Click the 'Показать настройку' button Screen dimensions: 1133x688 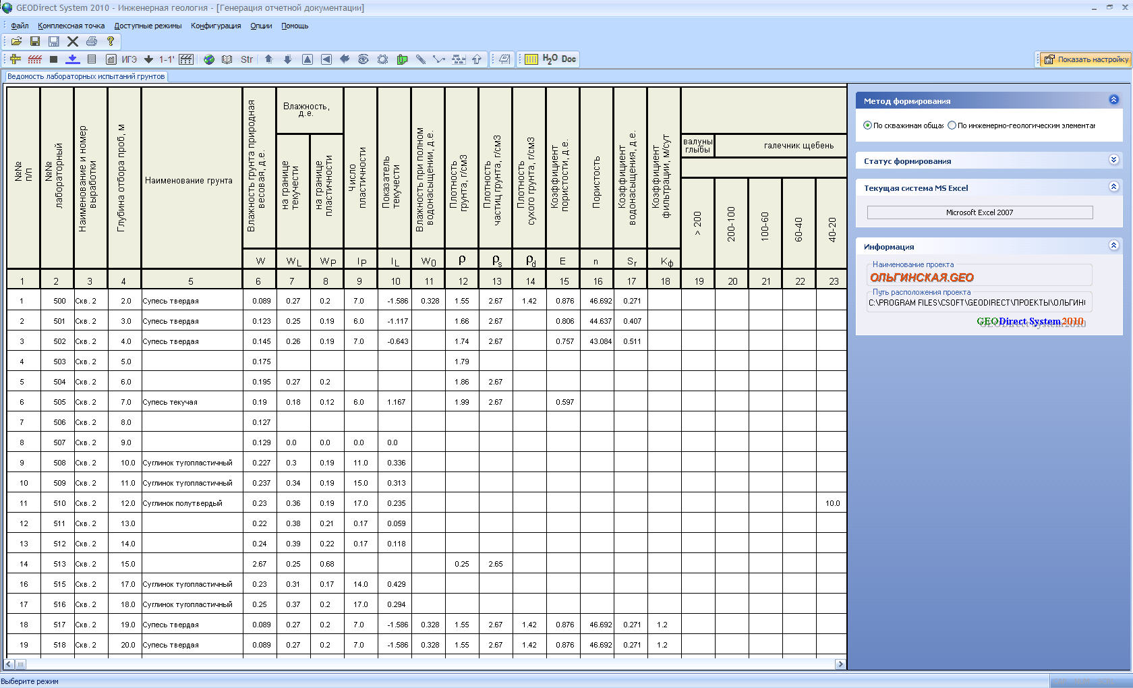tap(1085, 59)
